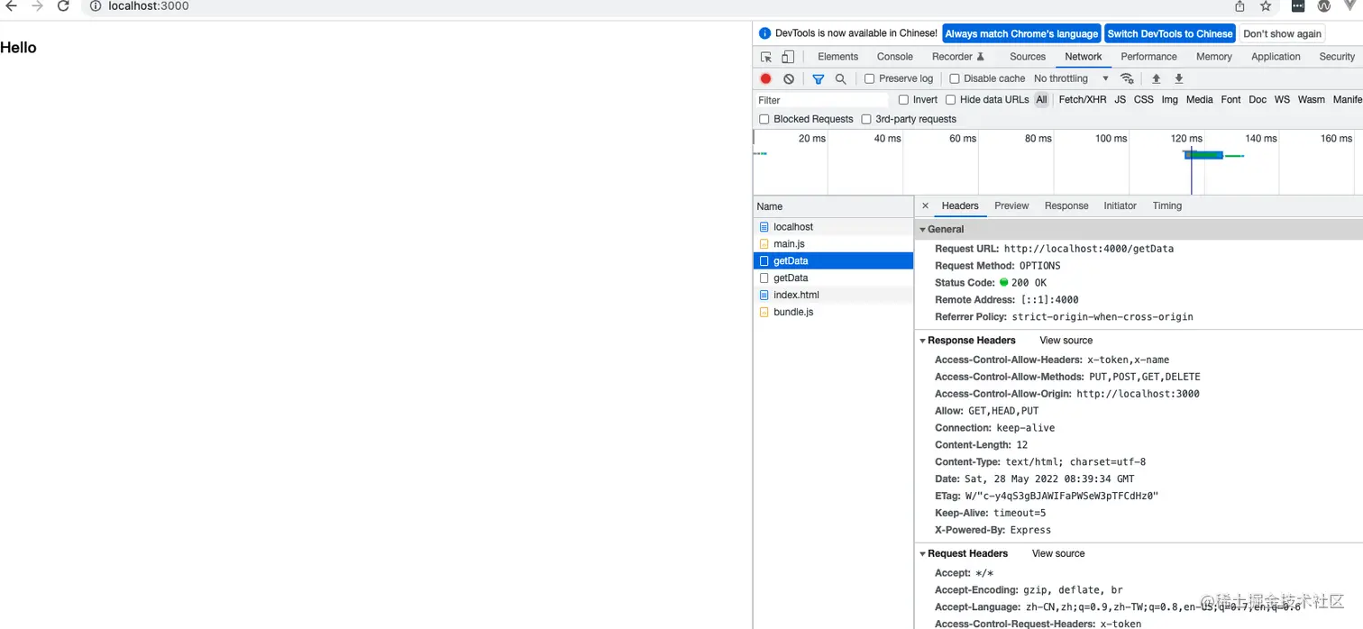Filter requests by JS type

point(1120,100)
